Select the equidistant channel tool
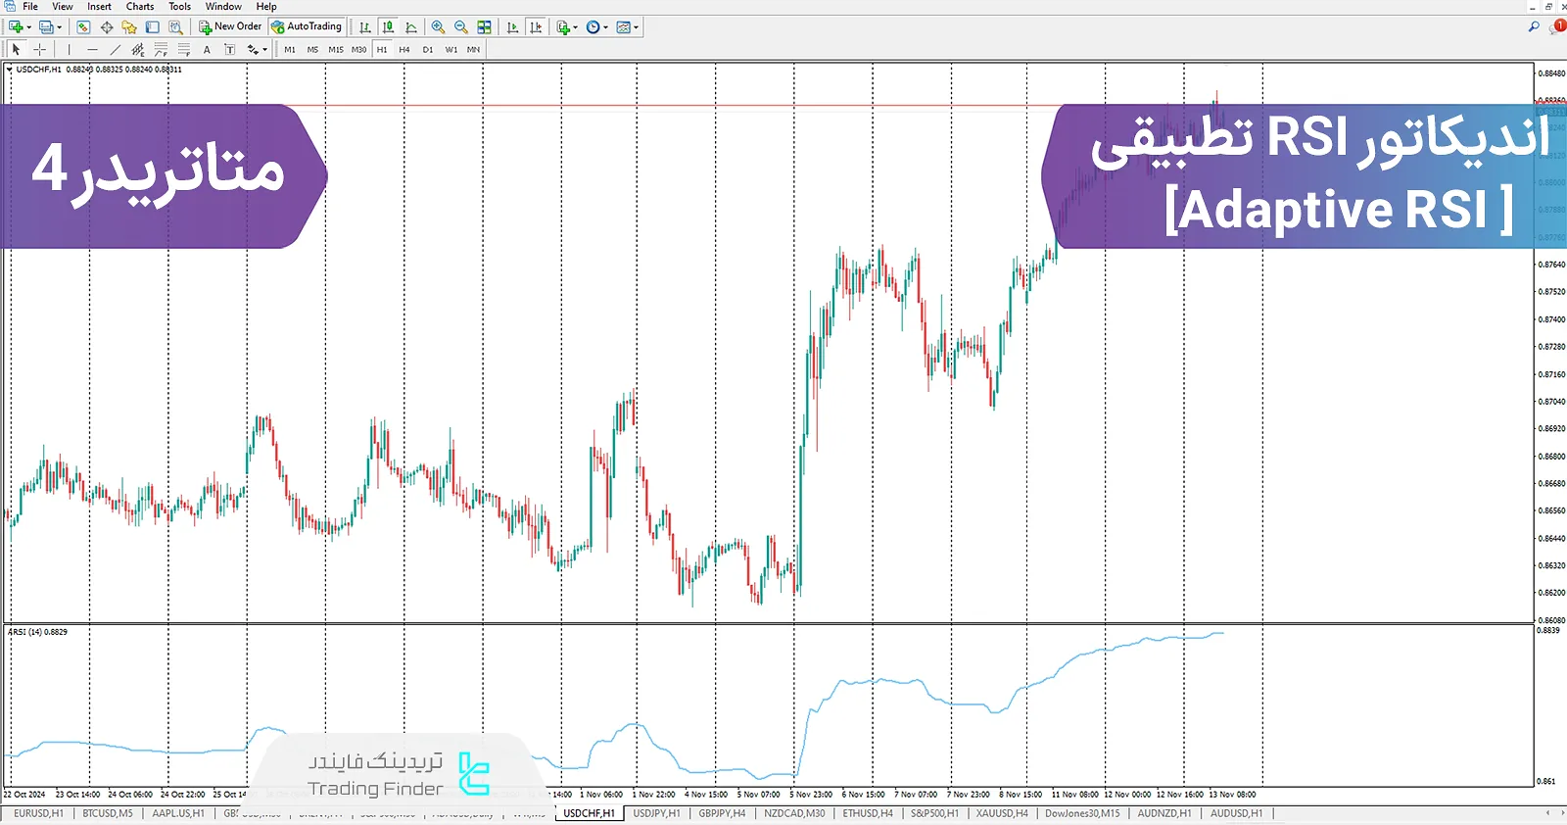1567x825 pixels. click(138, 49)
